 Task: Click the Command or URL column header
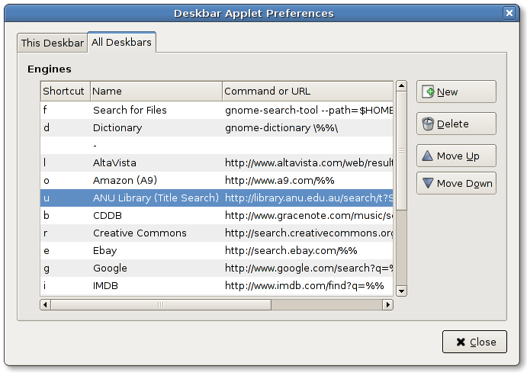click(x=308, y=91)
